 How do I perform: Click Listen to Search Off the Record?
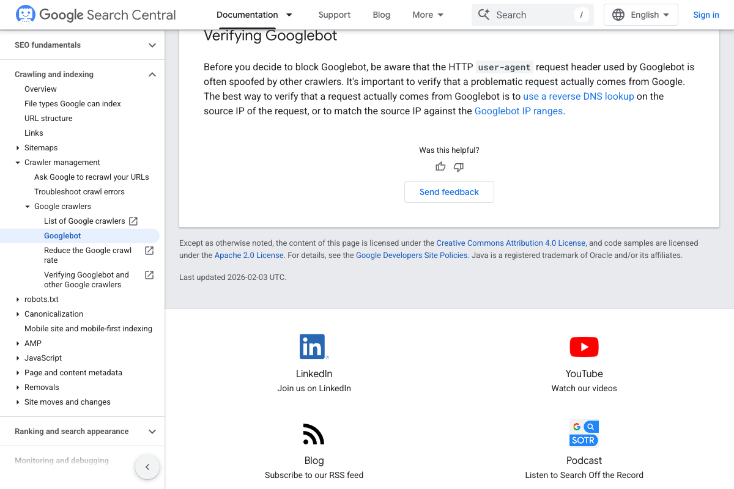(x=584, y=475)
